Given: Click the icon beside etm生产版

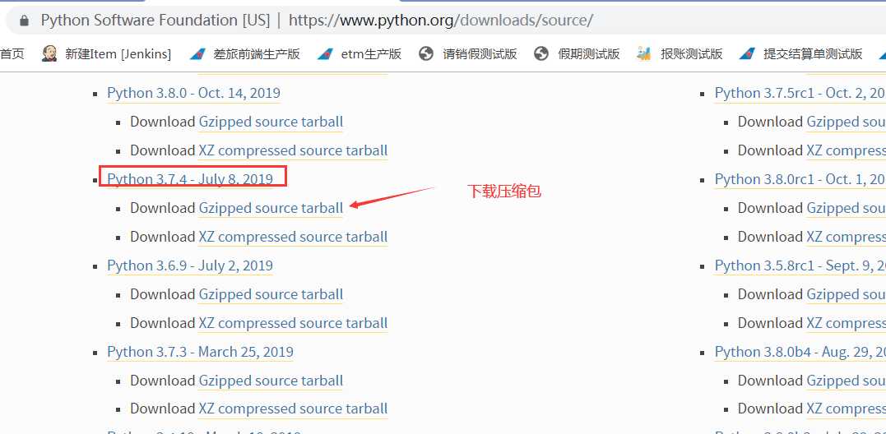Looking at the screenshot, I should click(324, 54).
